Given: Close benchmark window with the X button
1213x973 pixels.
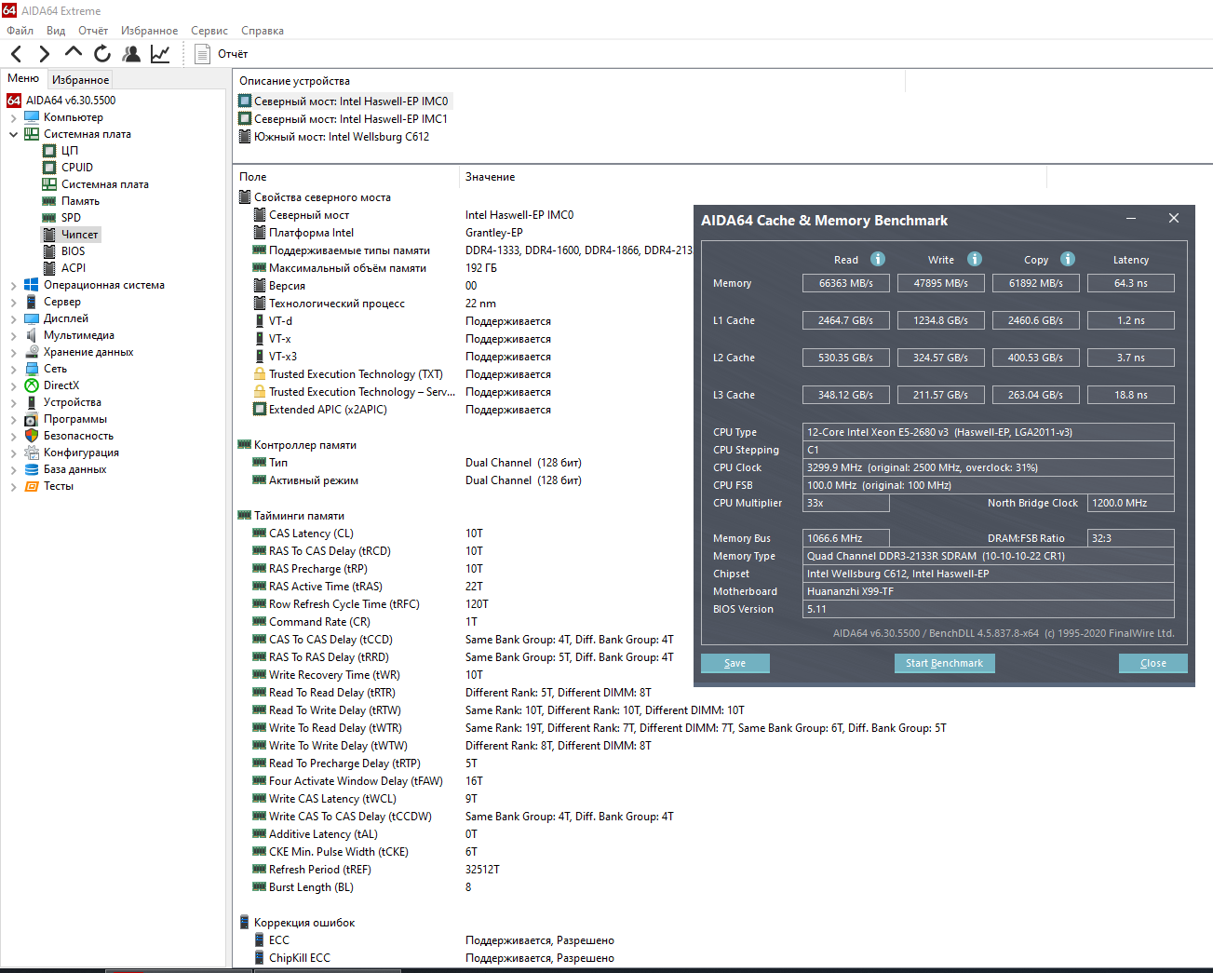Looking at the screenshot, I should [x=1174, y=219].
